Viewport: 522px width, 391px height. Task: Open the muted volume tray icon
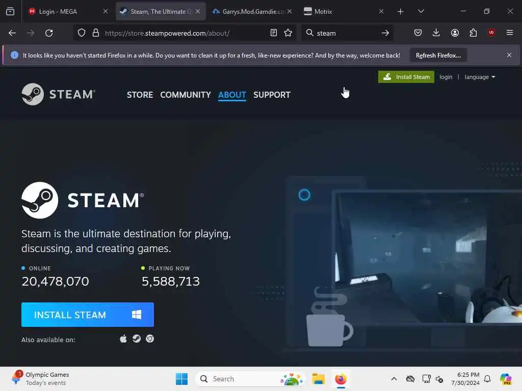coord(439,379)
